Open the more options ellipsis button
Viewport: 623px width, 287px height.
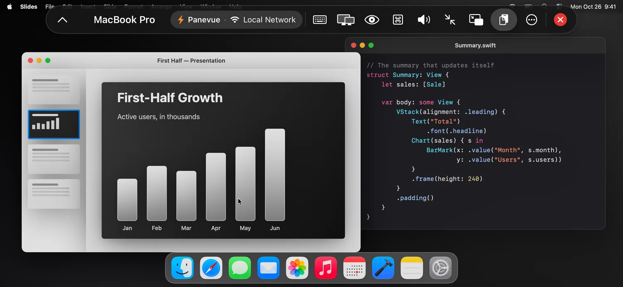point(532,20)
